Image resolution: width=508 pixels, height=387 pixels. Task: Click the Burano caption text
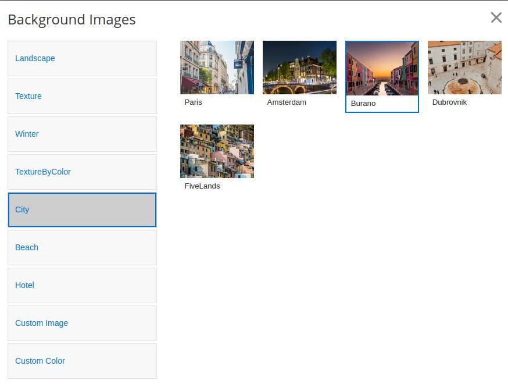[x=363, y=104]
